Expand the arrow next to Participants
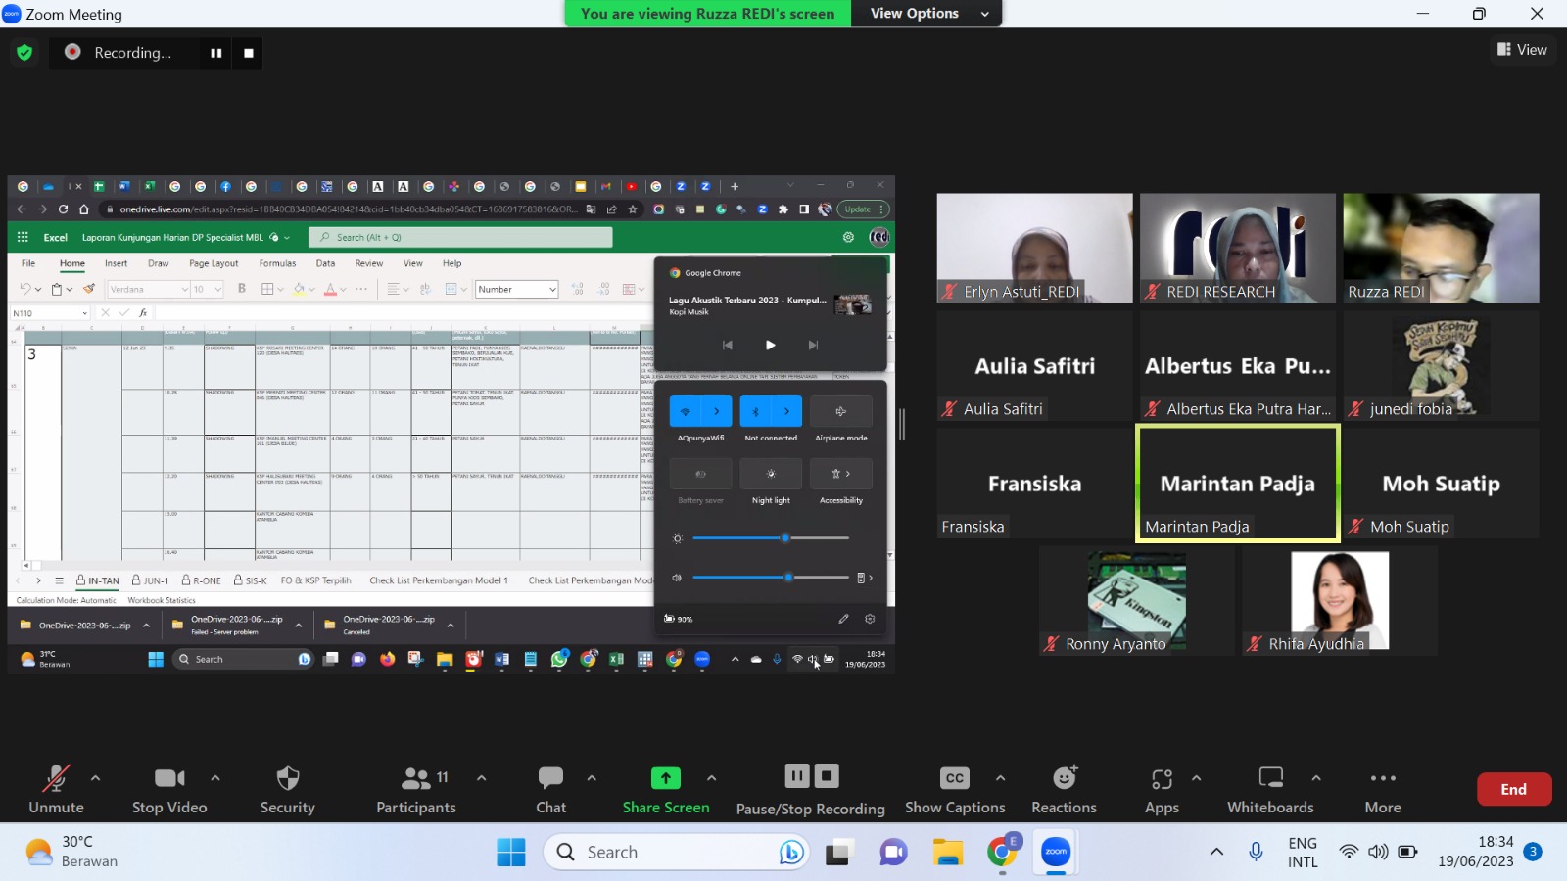Image resolution: width=1567 pixels, height=881 pixels. (482, 778)
